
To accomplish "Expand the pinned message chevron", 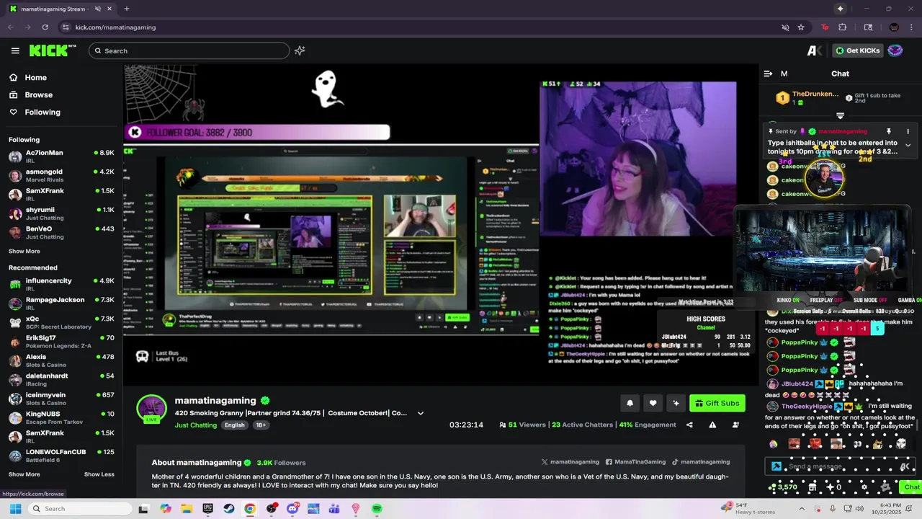I will pyautogui.click(x=908, y=146).
